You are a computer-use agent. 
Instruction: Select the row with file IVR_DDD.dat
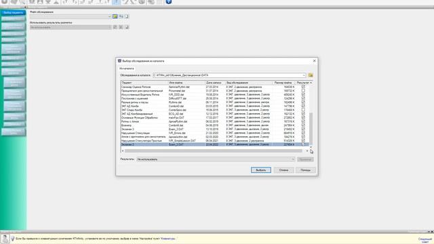[x=215, y=95]
